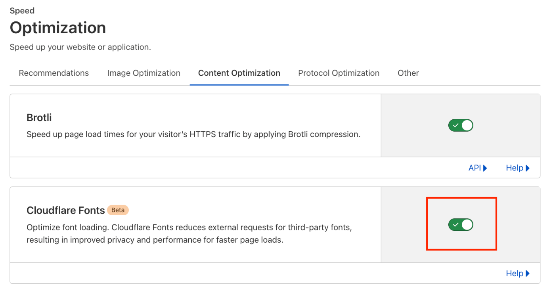Click 'Speed up your website or application.' text

(x=80, y=47)
